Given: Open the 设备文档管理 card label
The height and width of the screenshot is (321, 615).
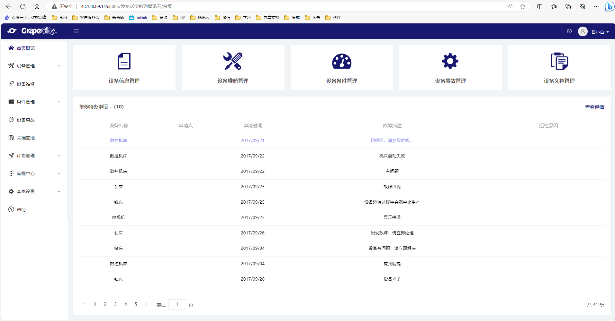Looking at the screenshot, I should (559, 81).
